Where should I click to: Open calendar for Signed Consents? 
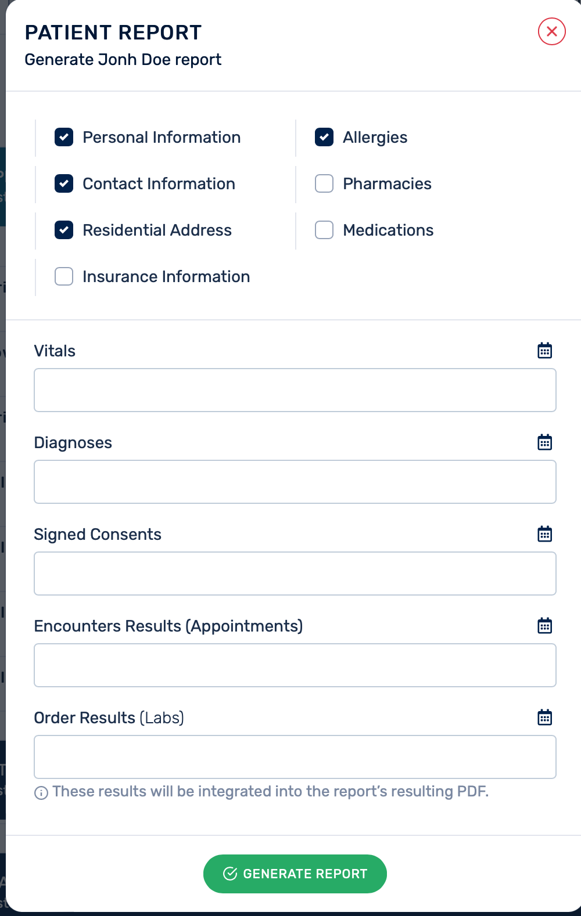(x=544, y=534)
